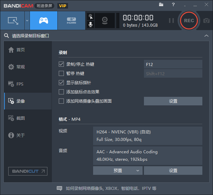Enable the 添加鼠标点击效果 checkbox
Image resolution: width=213 pixels, height=195 pixels.
click(61, 92)
